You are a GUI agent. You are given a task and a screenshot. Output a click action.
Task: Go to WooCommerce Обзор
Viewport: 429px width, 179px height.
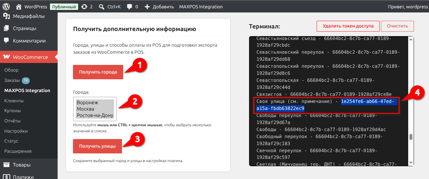[x=11, y=70]
